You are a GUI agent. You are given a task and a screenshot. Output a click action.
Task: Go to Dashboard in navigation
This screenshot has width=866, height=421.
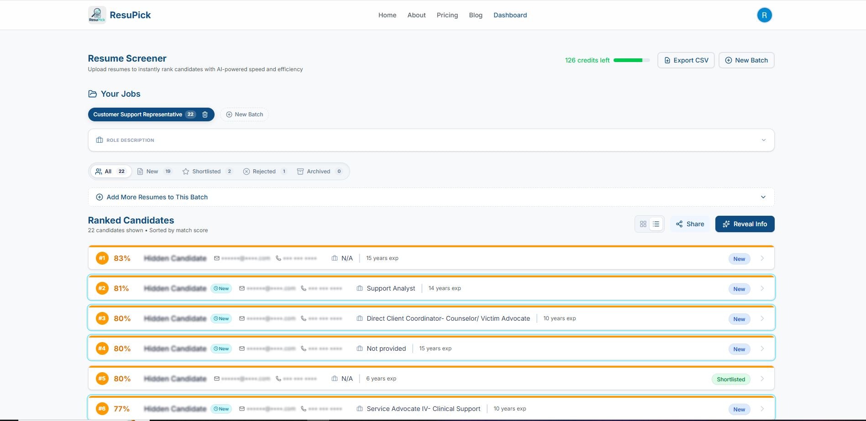click(x=510, y=15)
